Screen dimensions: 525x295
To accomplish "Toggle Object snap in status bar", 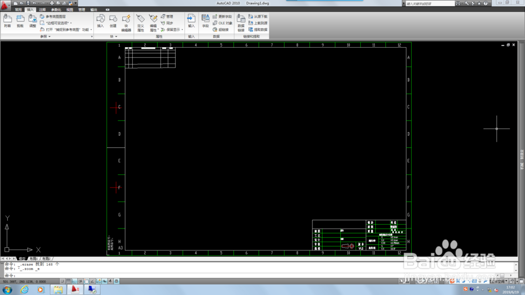I will [87, 281].
